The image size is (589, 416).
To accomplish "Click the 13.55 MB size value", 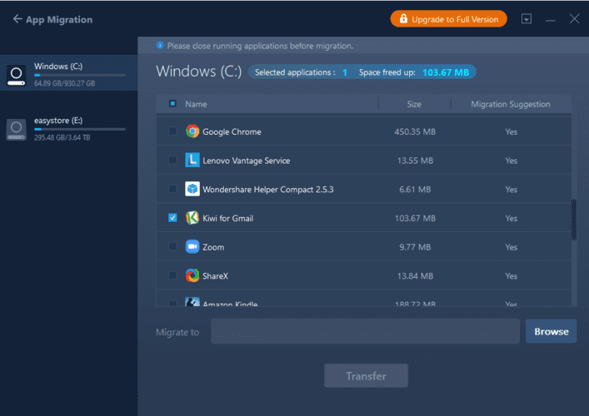I will 415,161.
